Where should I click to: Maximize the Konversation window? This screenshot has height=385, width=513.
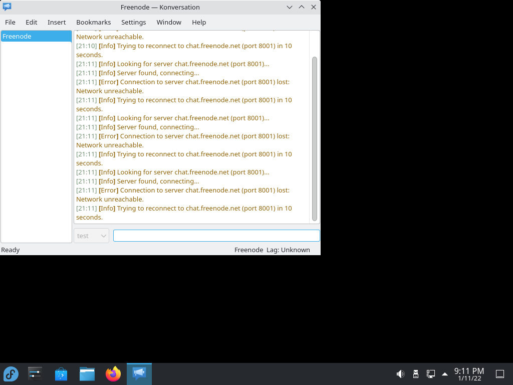pos(302,7)
